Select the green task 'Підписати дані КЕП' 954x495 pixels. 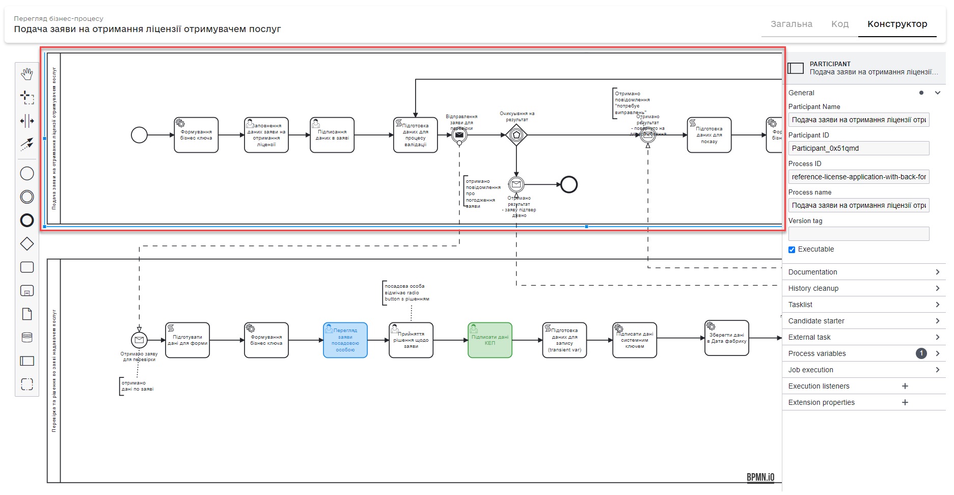click(x=490, y=340)
